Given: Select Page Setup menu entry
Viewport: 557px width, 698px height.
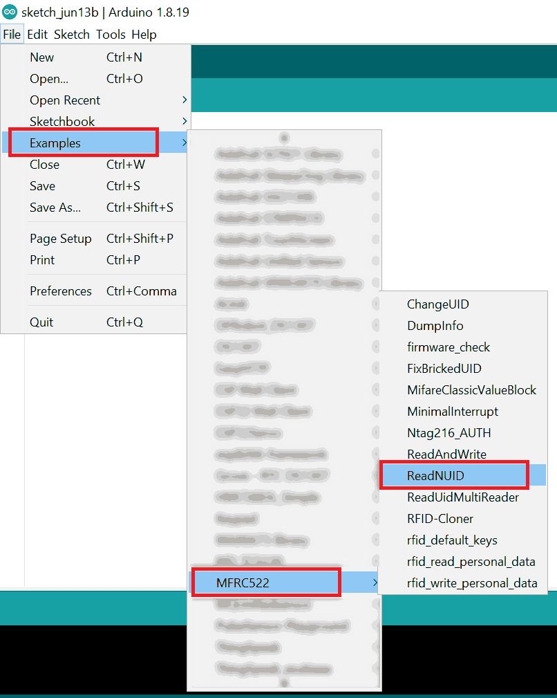Looking at the screenshot, I should [61, 239].
